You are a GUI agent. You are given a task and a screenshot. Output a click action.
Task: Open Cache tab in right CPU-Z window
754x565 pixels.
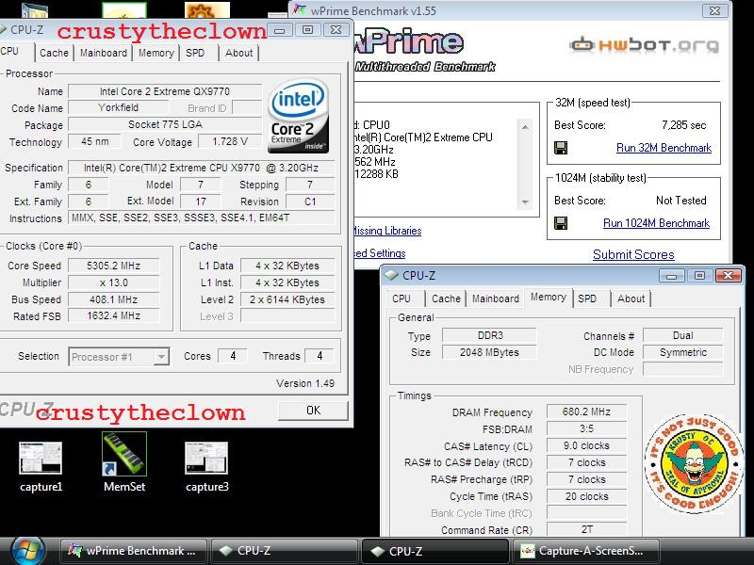point(446,299)
